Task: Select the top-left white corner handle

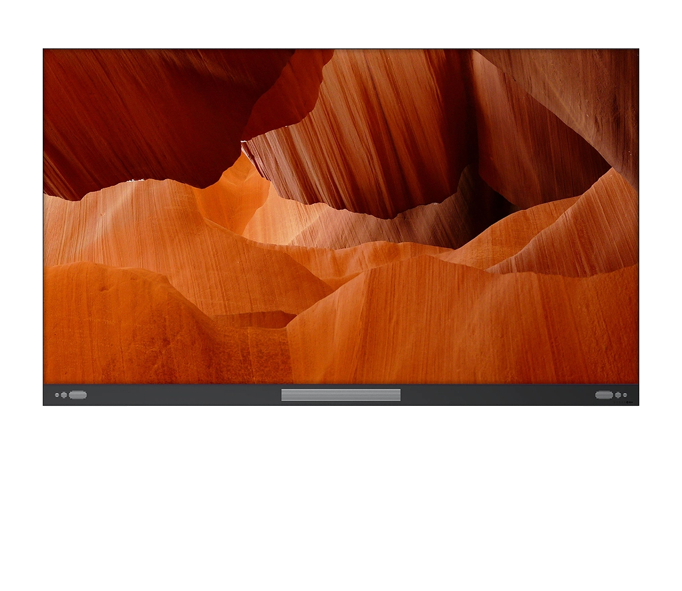Action: [x=40, y=45]
